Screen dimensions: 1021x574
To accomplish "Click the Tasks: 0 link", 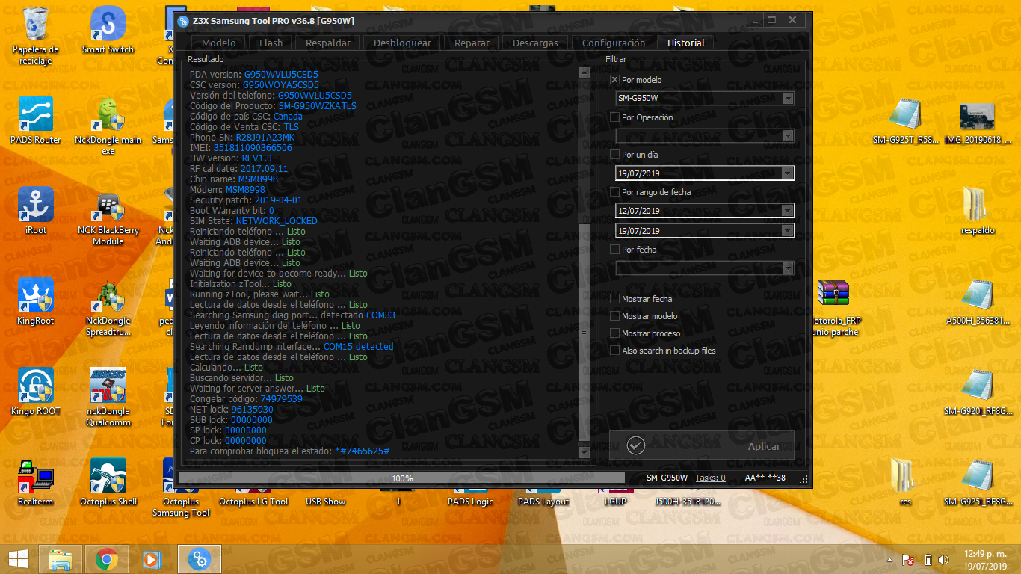I will pos(710,478).
